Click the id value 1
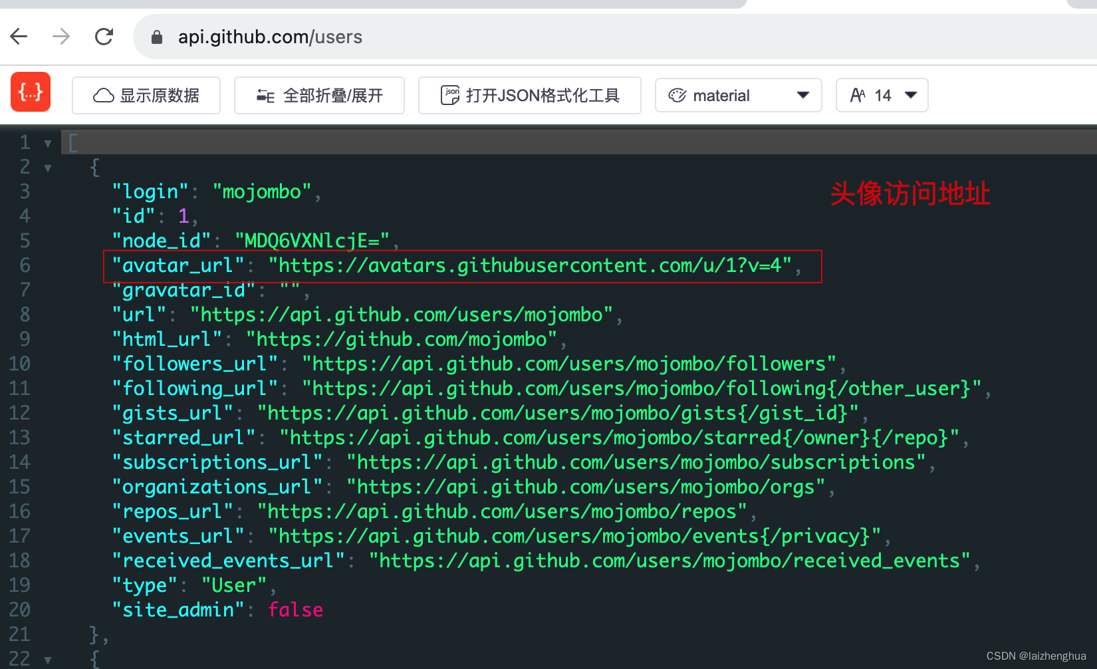 tap(183, 217)
